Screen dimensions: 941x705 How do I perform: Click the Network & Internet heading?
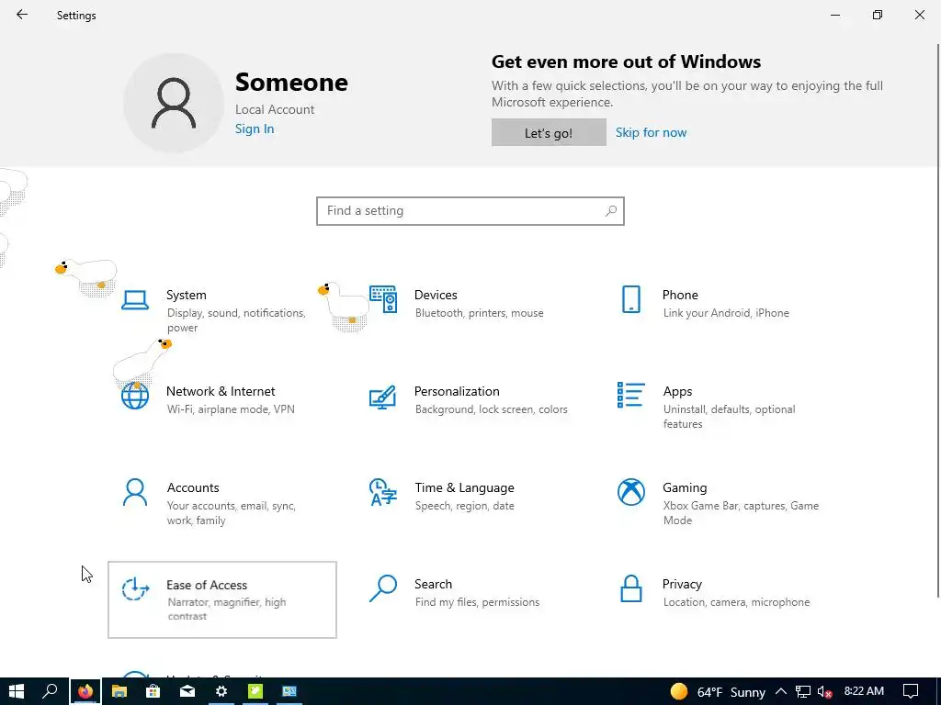[221, 391]
